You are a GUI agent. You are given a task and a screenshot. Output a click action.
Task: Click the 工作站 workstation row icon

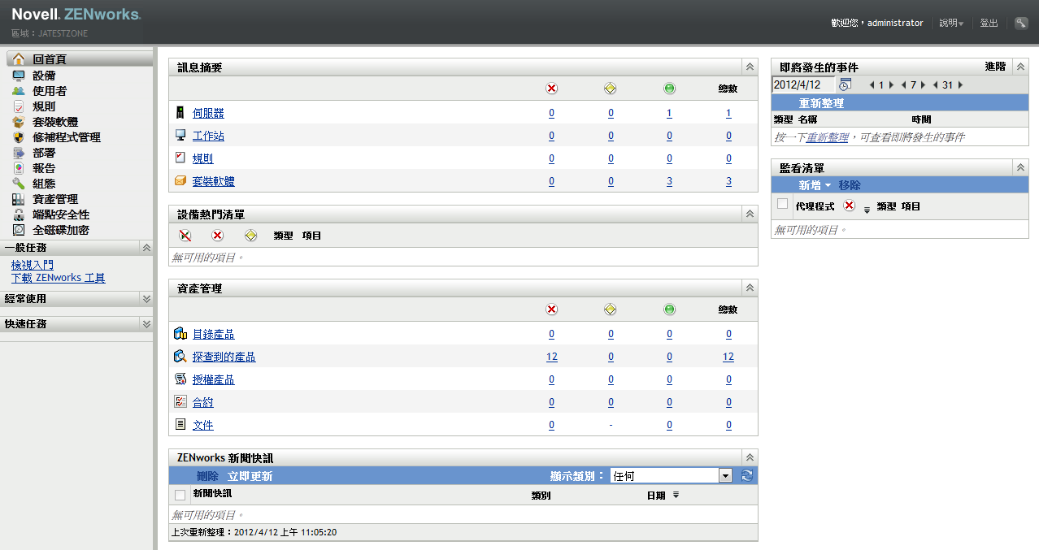pyautogui.click(x=180, y=136)
